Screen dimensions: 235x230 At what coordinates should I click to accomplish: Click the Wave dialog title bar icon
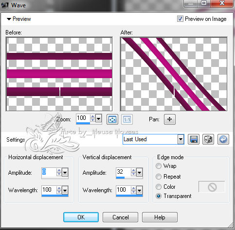pos(4,5)
